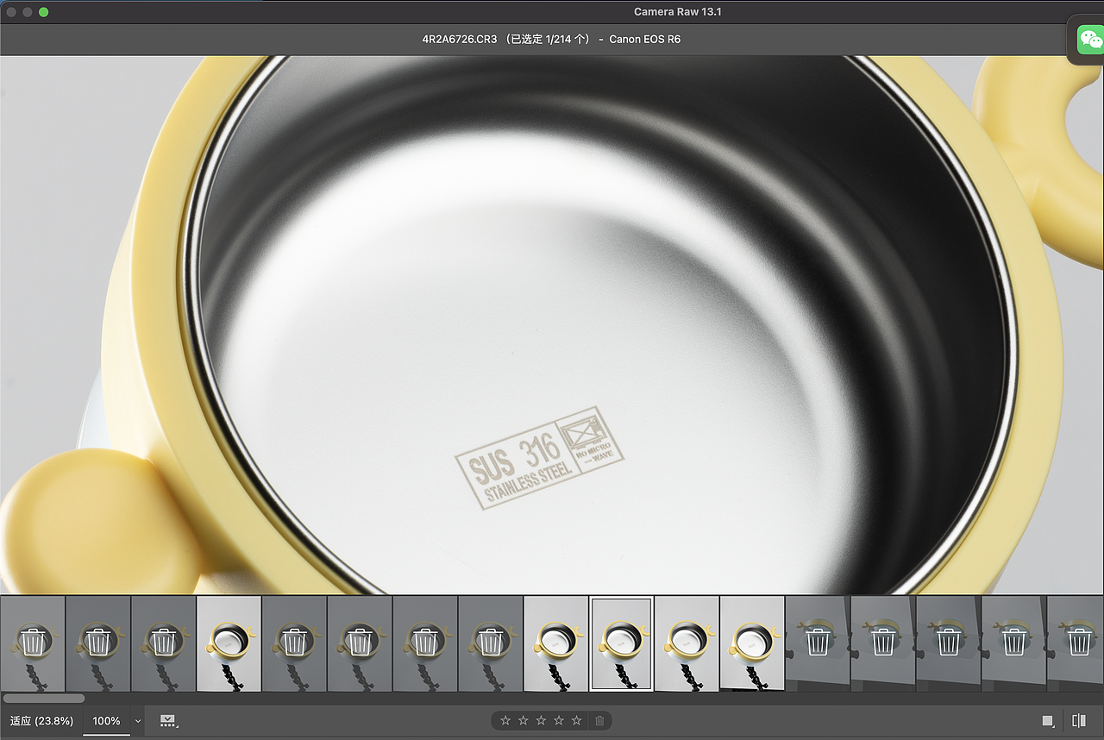This screenshot has width=1104, height=740.
Task: Rate the photo two stars
Action: [x=523, y=720]
